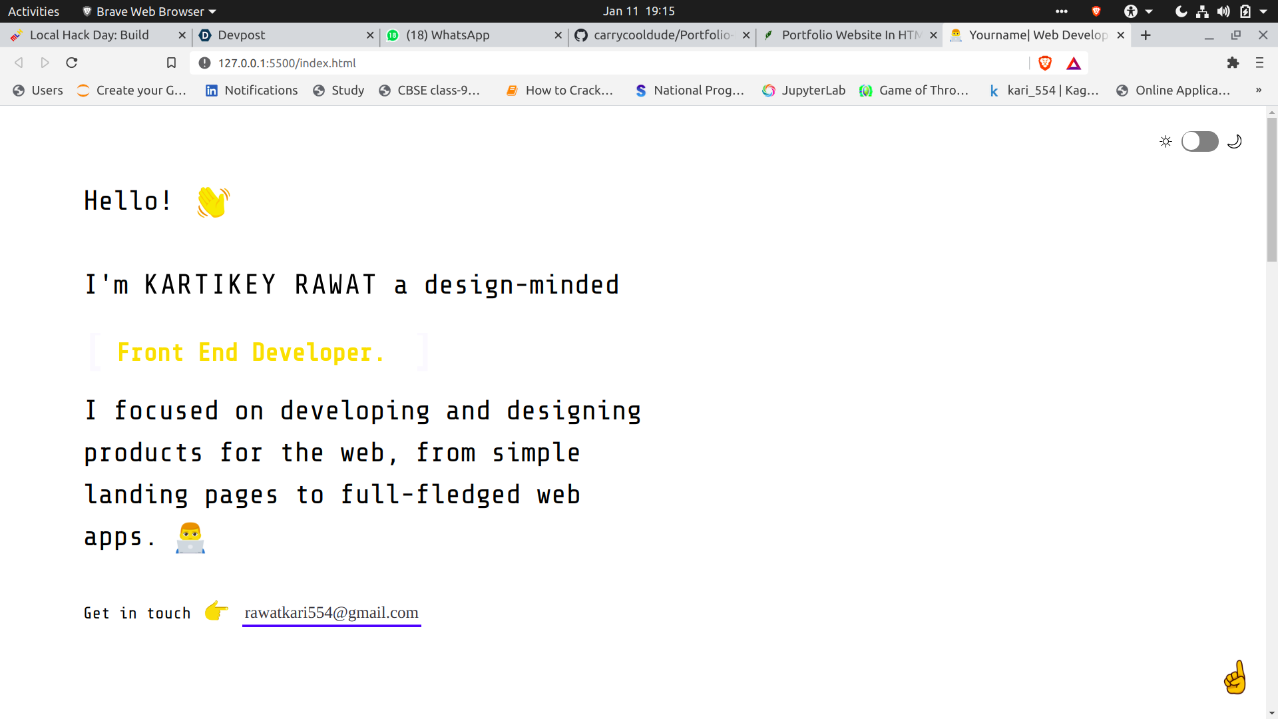Screen dimensions: 1278x719
Task: Click the back navigation arrow
Action: (x=19, y=63)
